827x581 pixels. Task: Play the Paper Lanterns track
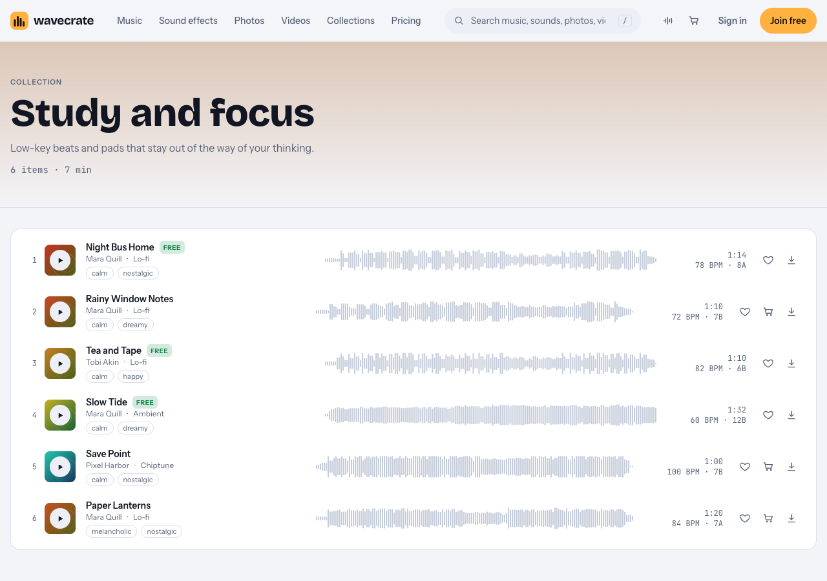point(60,518)
